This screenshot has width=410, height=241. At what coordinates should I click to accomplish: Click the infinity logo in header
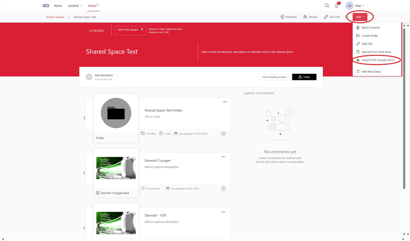(x=46, y=6)
